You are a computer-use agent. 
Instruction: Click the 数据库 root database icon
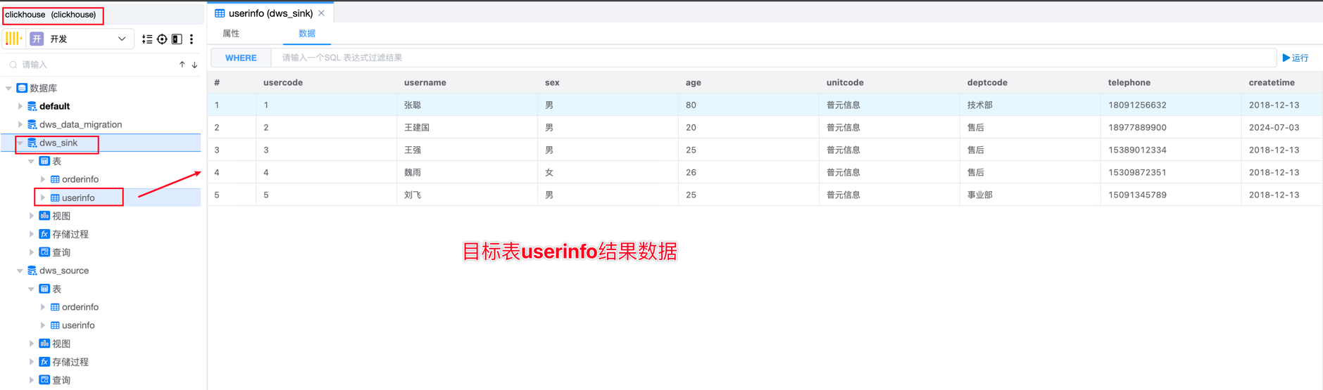[x=22, y=89]
